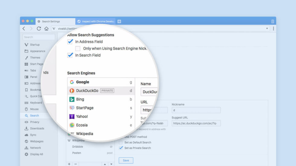Click the Suggest URL input field
The image size is (296, 166).
tap(196, 123)
